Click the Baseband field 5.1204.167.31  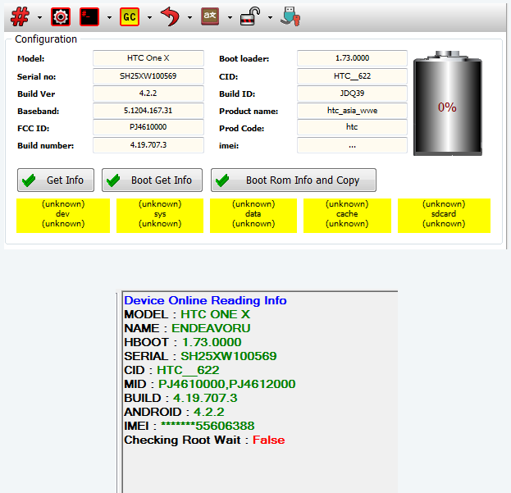coord(148,111)
